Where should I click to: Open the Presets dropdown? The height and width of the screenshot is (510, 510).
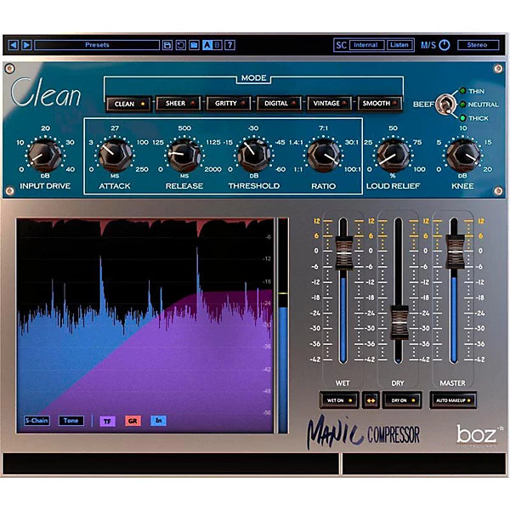coord(97,44)
